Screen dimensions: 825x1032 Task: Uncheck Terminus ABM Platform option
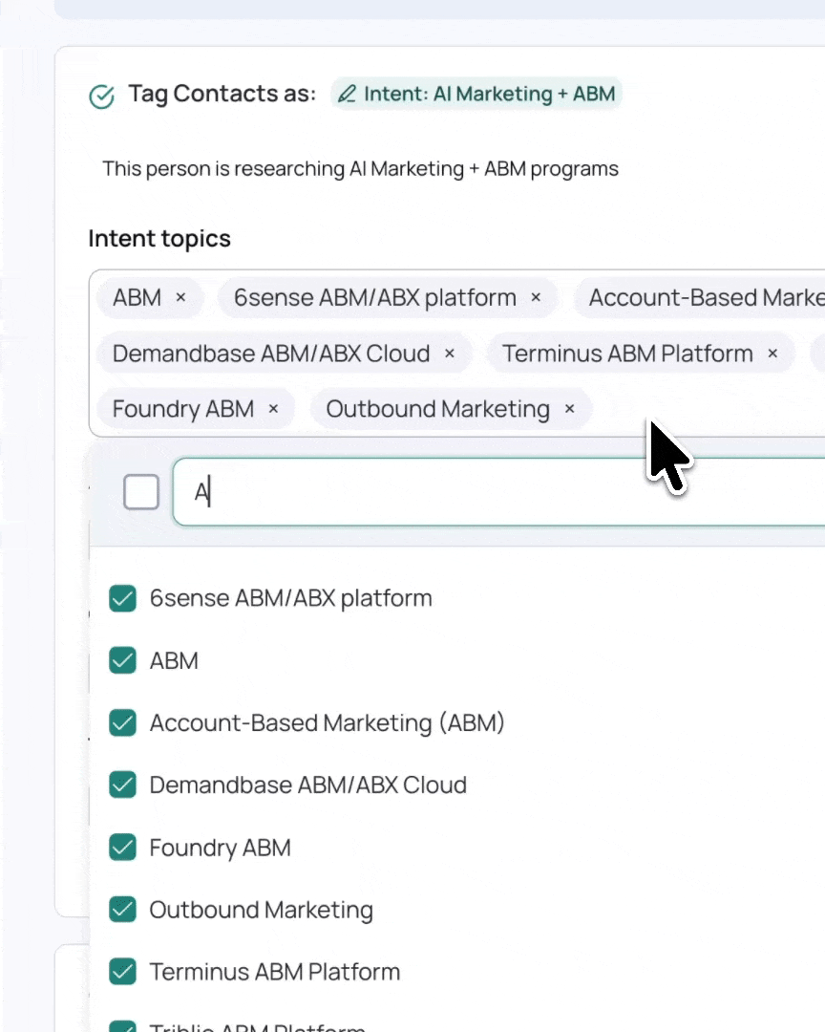click(x=123, y=972)
